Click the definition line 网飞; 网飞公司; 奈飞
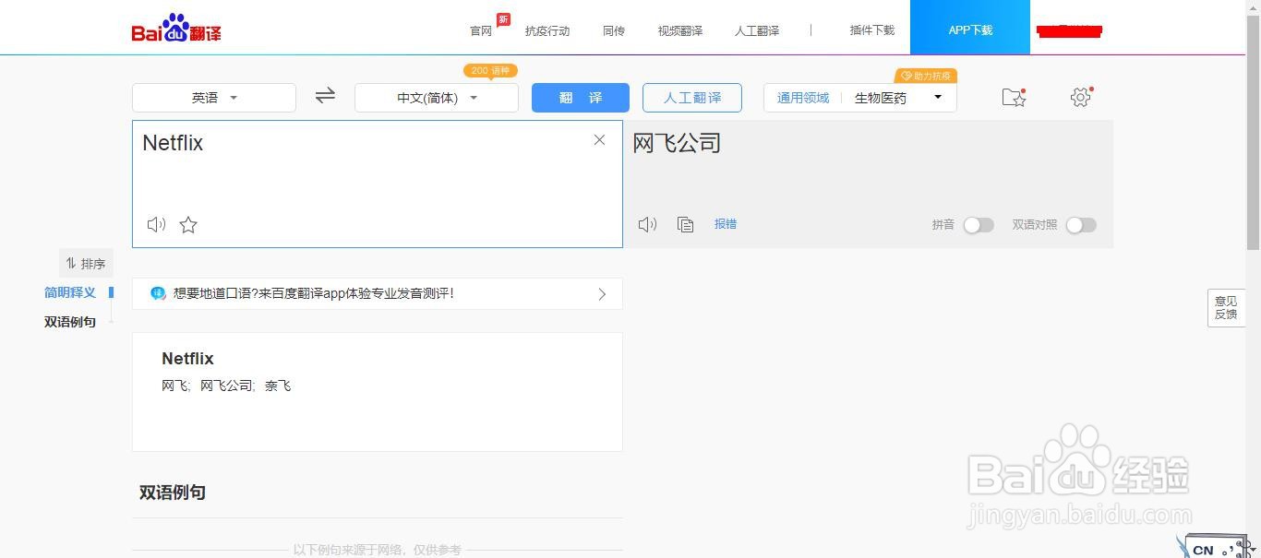This screenshot has width=1261, height=558. (226, 386)
